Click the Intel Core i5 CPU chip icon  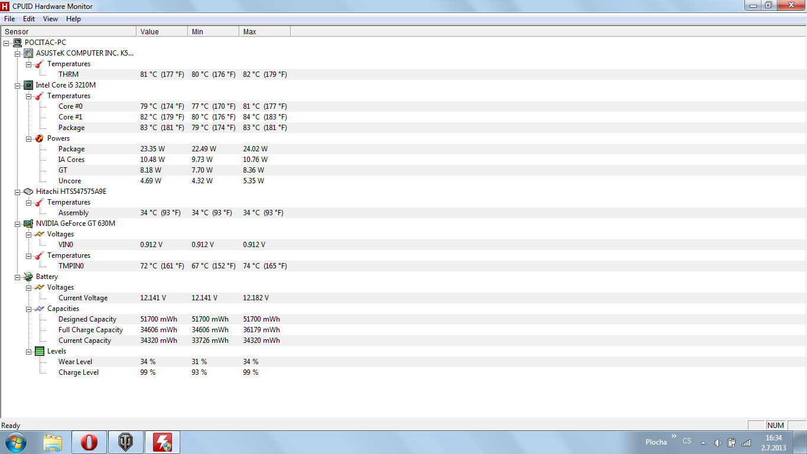(x=28, y=85)
